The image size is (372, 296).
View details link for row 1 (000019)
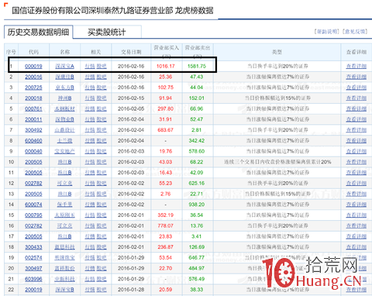point(356,66)
